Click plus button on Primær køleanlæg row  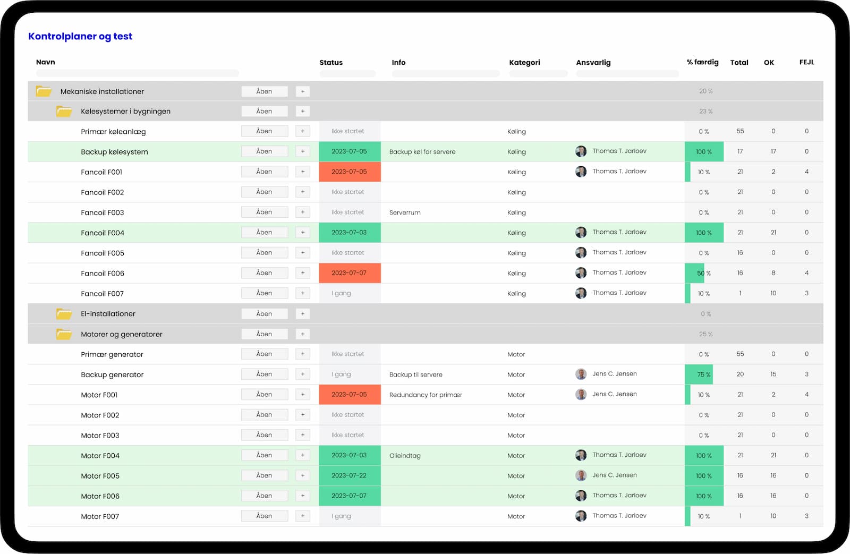(303, 131)
